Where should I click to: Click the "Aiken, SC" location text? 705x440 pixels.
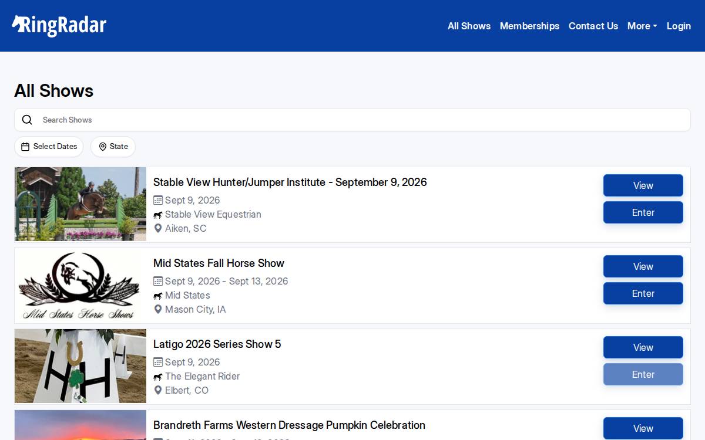pyautogui.click(x=186, y=229)
